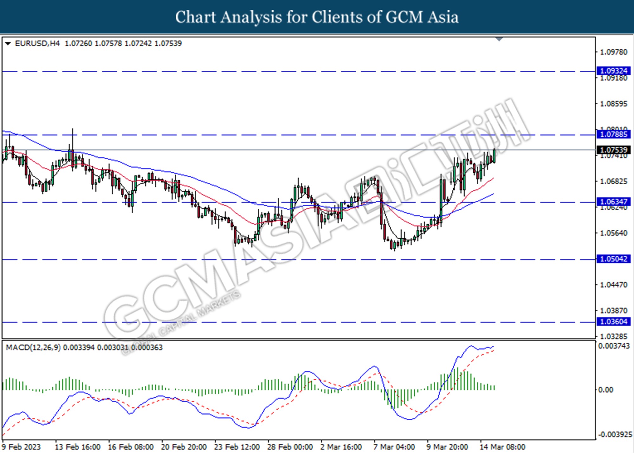
Task: Click the 9 Feb 2023 time axis label
Action: [x=21, y=447]
